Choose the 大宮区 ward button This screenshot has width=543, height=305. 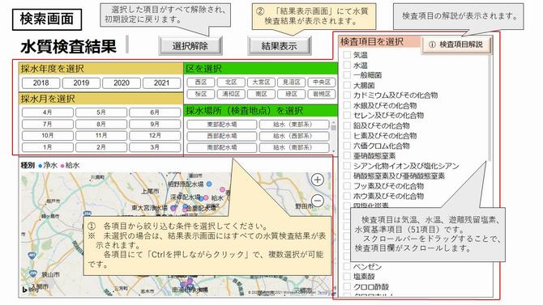point(261,83)
